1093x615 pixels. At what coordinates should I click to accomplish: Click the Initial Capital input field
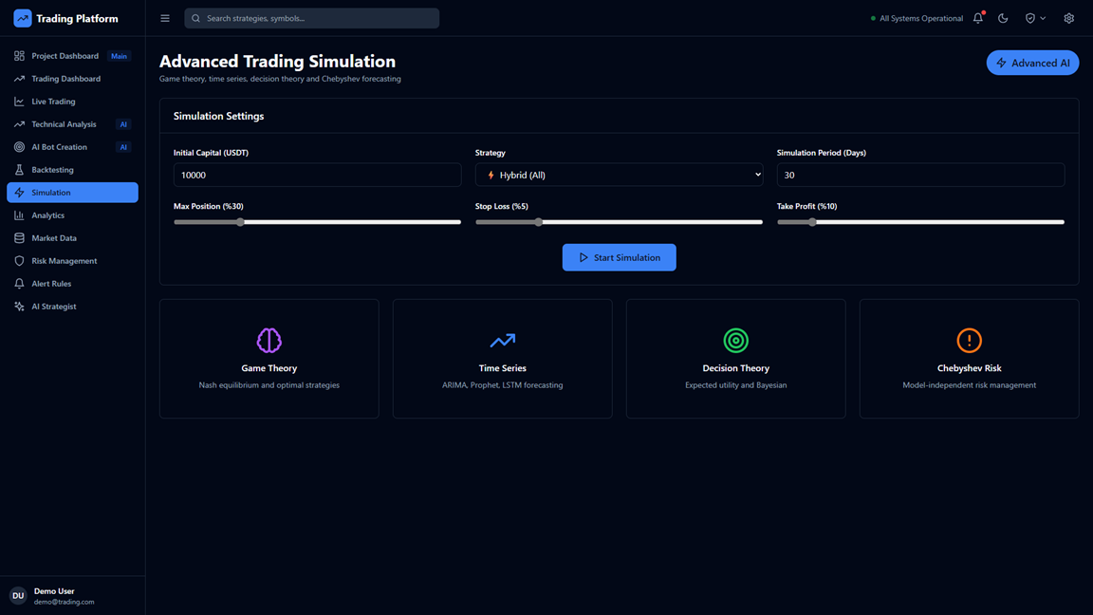(x=317, y=175)
